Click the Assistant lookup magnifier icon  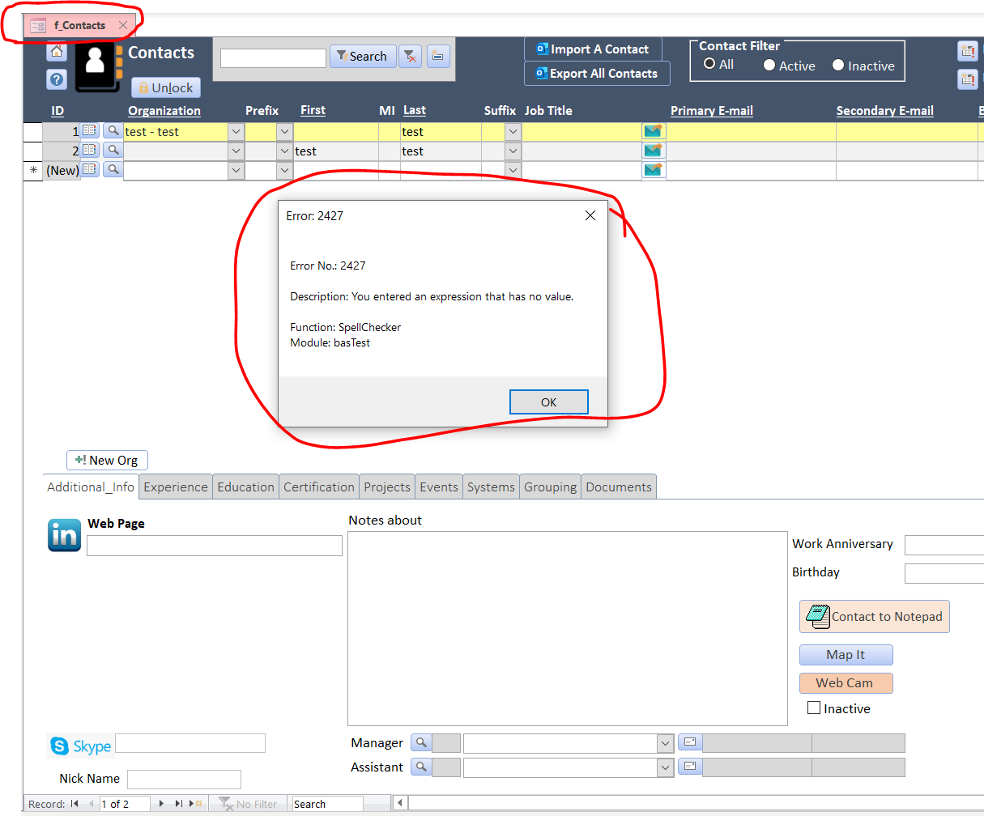coord(421,767)
